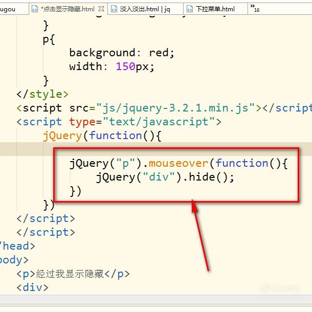Switch to the 点击显示隐藏.html tab
312x312 pixels.
[x=68, y=9]
